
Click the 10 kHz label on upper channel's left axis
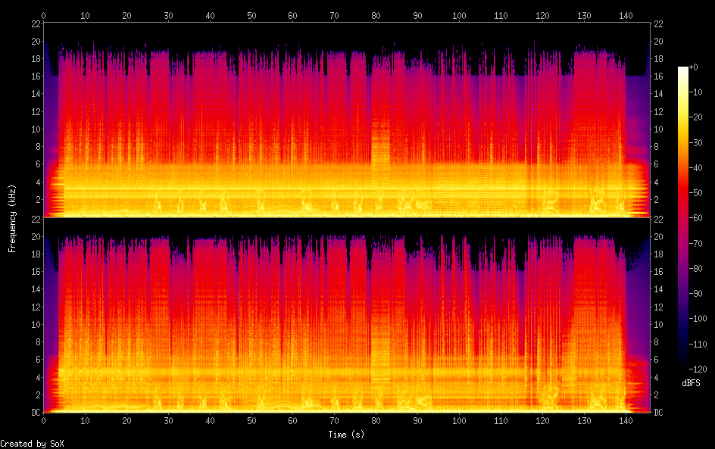pos(35,129)
